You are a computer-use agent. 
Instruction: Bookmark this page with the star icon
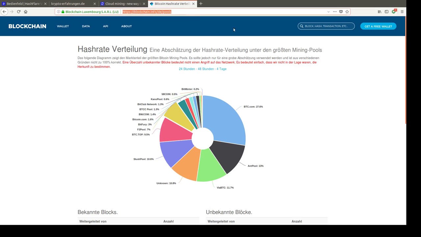[x=347, y=12]
